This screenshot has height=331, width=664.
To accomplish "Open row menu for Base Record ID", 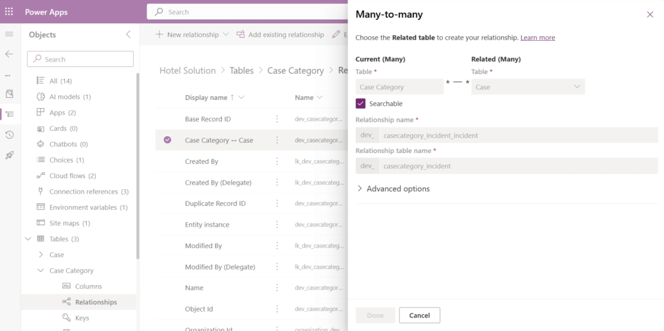I will [277, 119].
